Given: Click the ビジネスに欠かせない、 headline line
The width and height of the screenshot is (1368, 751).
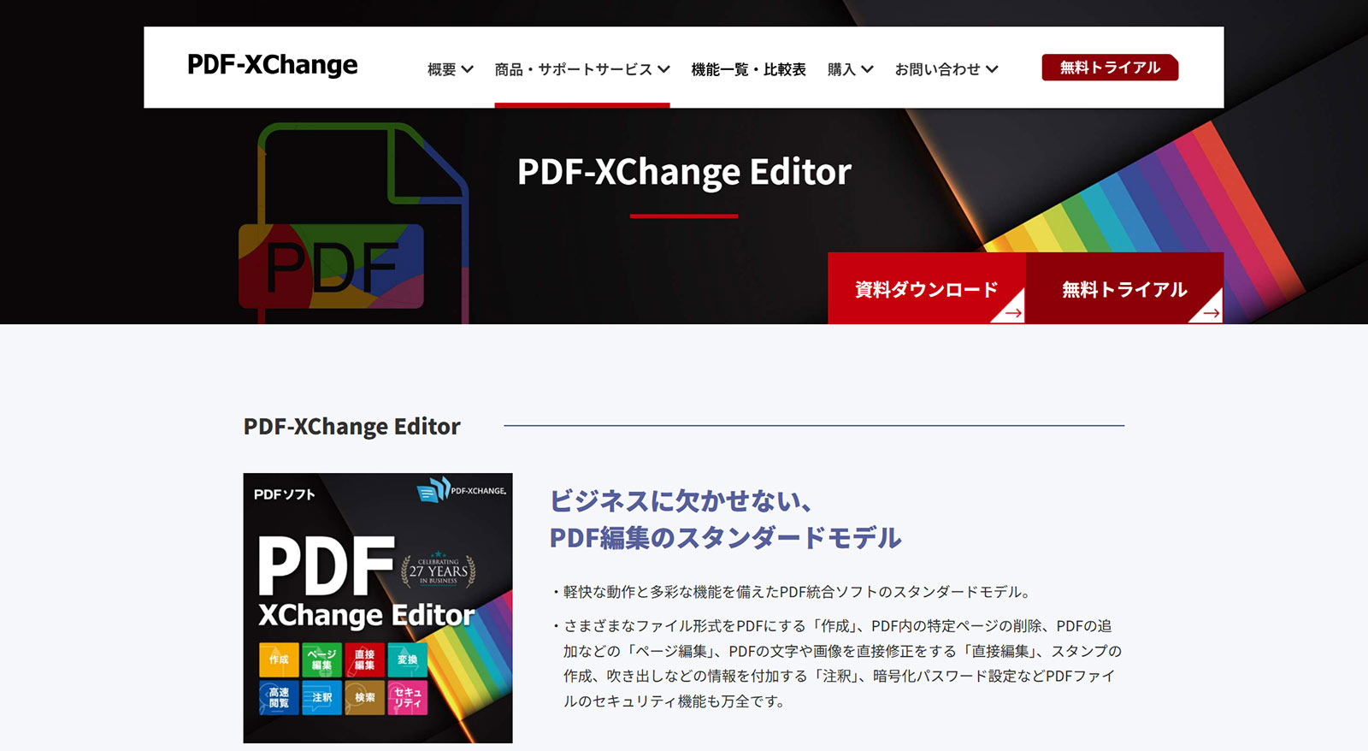Looking at the screenshot, I should click(x=681, y=500).
